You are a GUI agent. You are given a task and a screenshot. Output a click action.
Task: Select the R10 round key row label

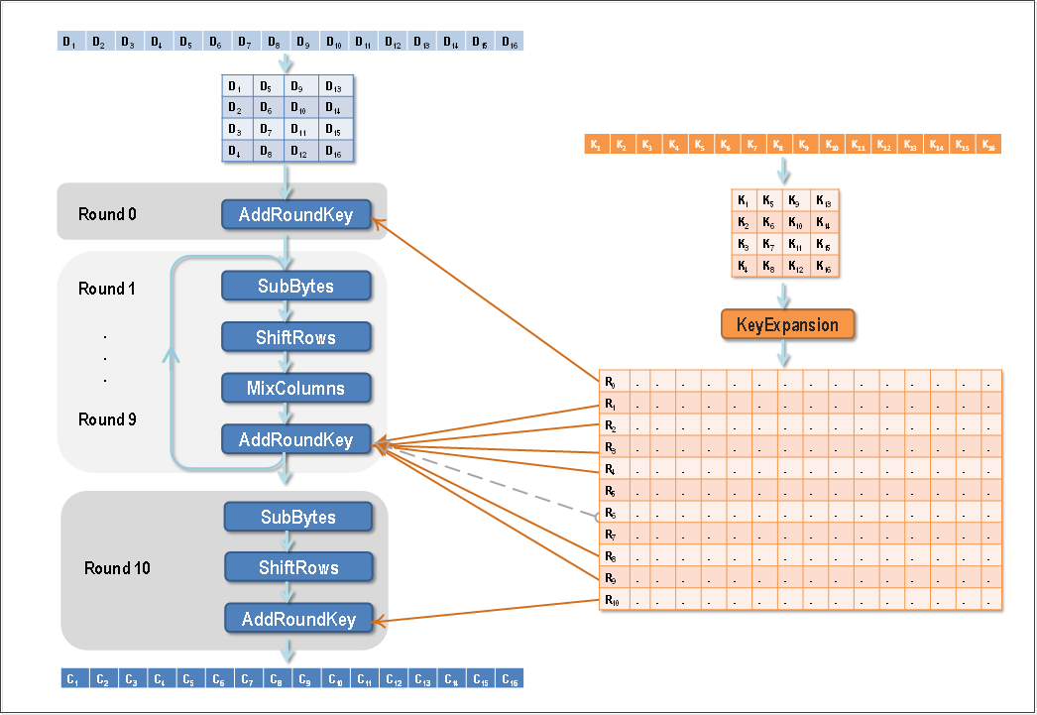pos(614,600)
